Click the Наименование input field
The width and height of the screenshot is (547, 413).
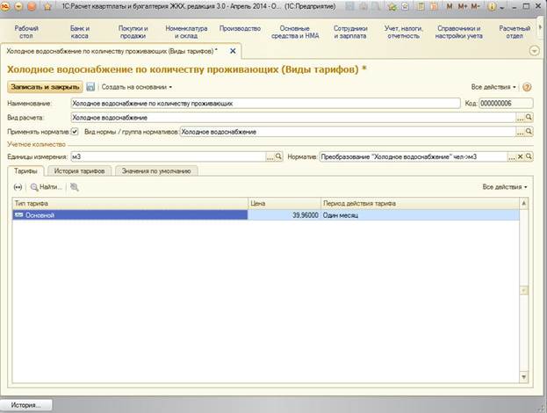click(265, 104)
